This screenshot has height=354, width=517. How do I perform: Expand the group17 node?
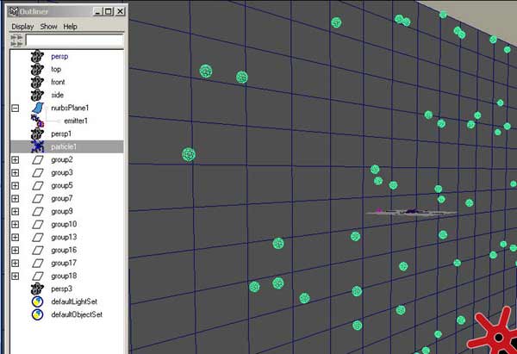pyautogui.click(x=16, y=263)
